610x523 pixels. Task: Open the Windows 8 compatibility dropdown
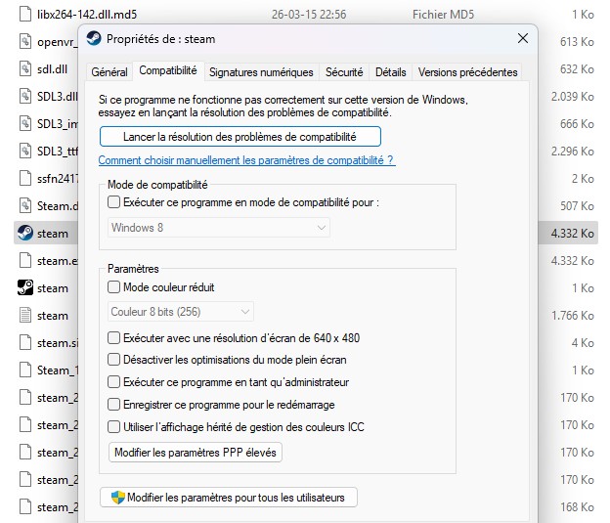[x=218, y=228]
